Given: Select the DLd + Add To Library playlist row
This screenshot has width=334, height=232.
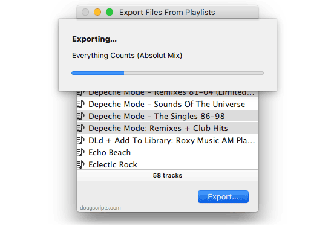Looking at the screenshot, I should coord(168,140).
